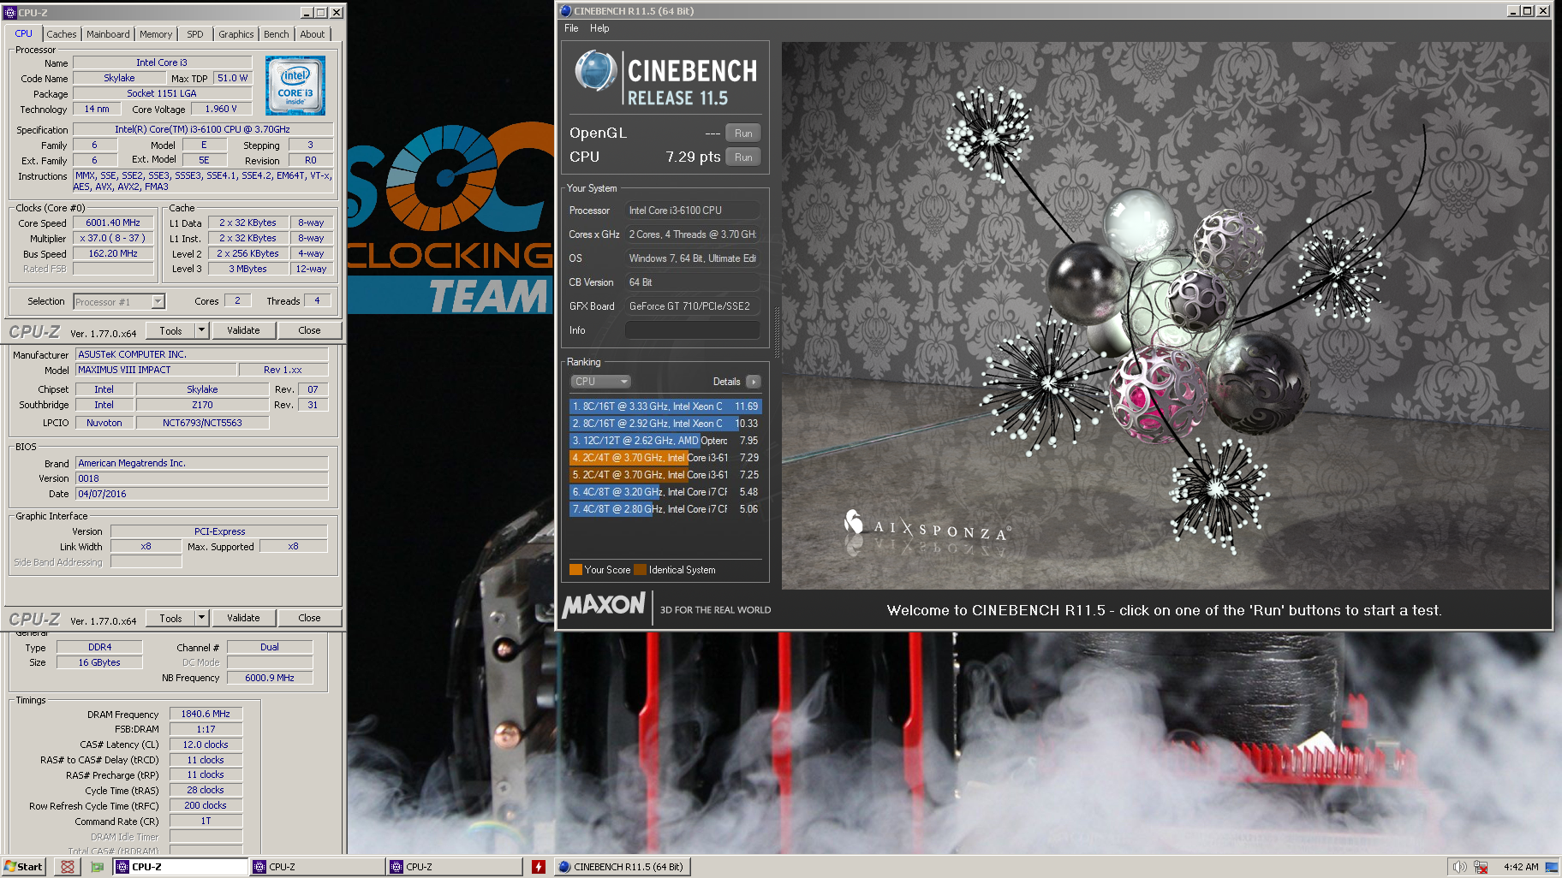Viewport: 1562px width, 878px height.
Task: Click the MAXIMUS VIII IMPACT model field
Action: (x=156, y=370)
